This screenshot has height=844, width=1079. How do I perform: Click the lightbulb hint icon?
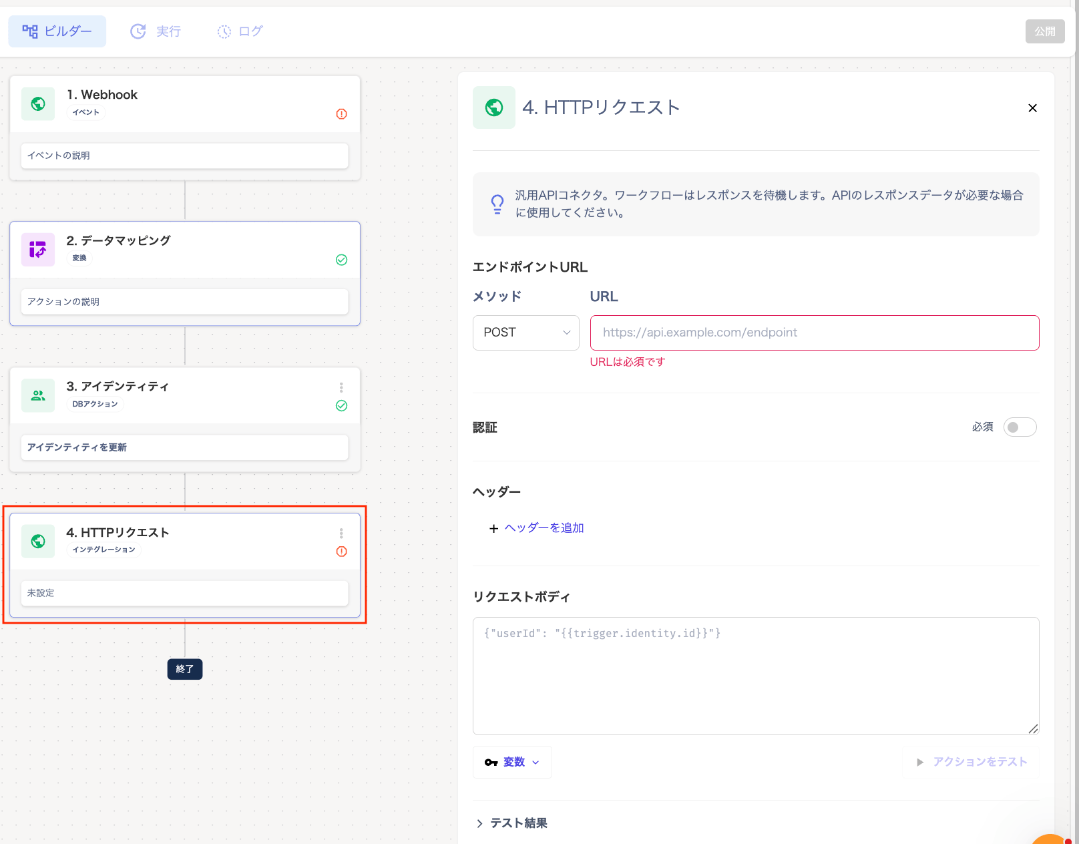[x=497, y=204]
